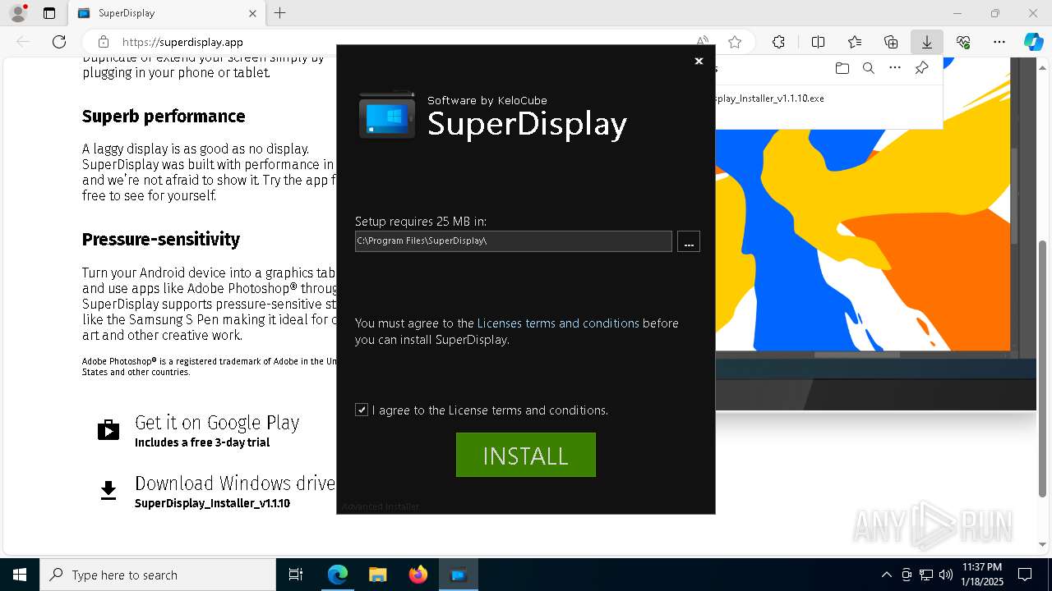Open Edge downloads toolbar icon

tap(927, 42)
